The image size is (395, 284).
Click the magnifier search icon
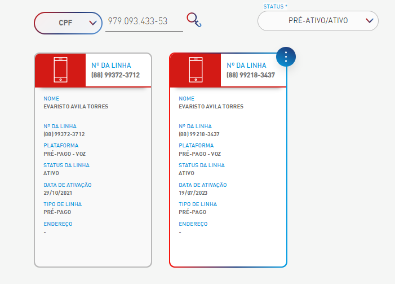click(194, 20)
